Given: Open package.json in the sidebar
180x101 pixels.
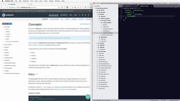Looking at the screenshot, I should coord(107,31).
